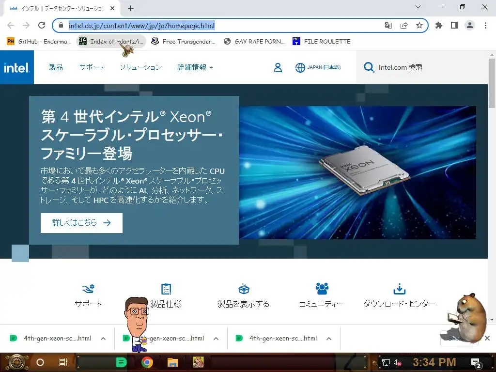
Task: Click the share page icon in address bar
Action: (x=404, y=25)
